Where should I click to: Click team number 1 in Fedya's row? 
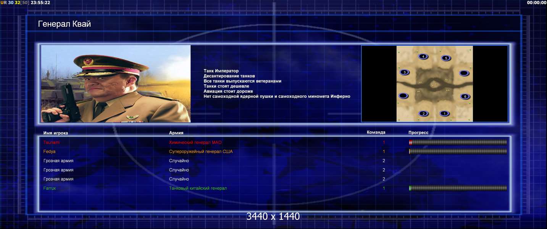click(x=384, y=152)
